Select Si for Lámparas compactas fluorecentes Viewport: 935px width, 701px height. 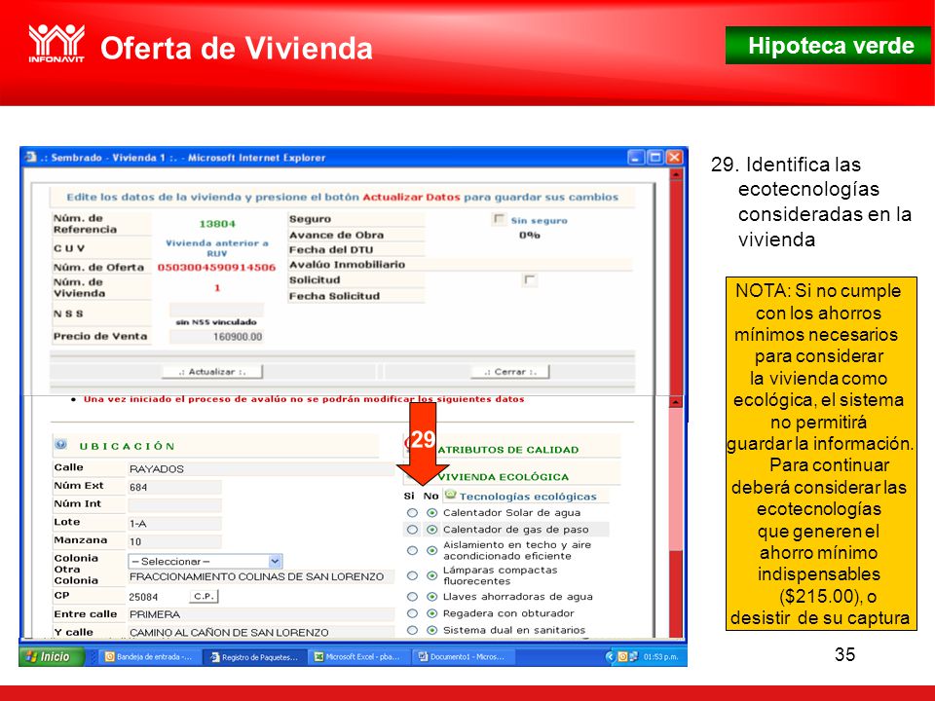pos(412,575)
